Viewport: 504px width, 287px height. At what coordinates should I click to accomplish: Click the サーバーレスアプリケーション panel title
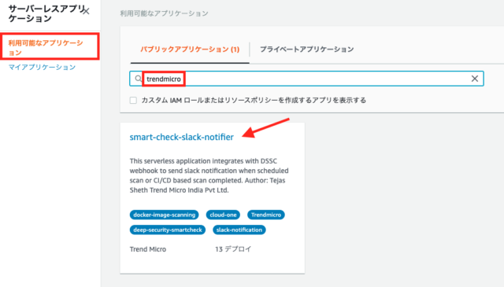pos(46,13)
